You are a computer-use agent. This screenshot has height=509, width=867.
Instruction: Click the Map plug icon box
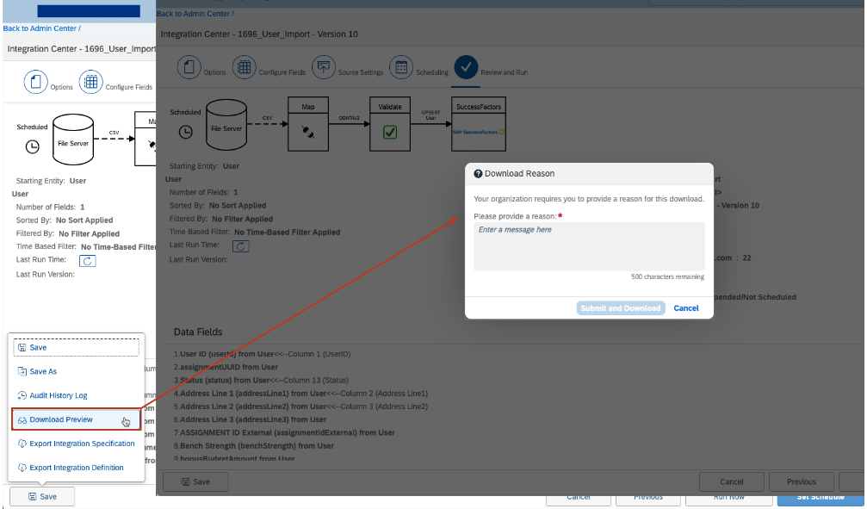click(x=308, y=124)
